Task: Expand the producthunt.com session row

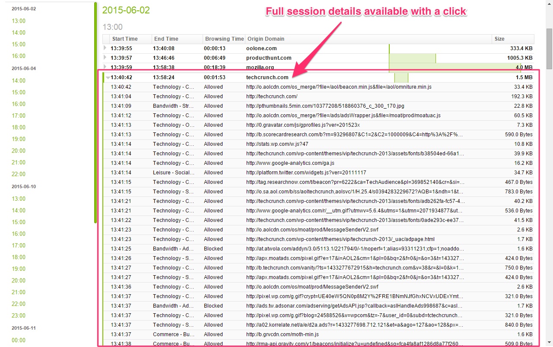Action: [x=104, y=58]
